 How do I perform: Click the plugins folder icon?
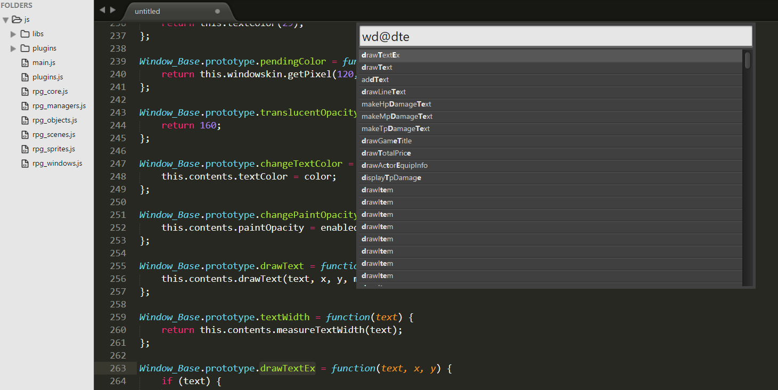[25, 48]
